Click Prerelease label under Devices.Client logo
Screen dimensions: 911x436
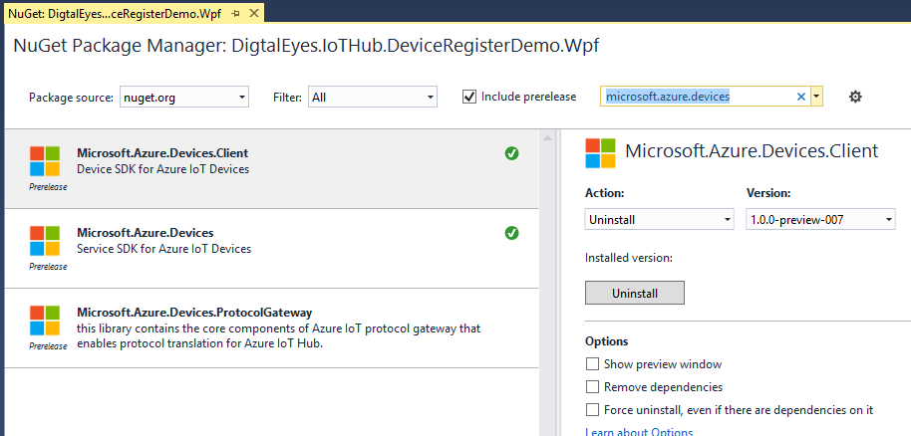coord(48,187)
